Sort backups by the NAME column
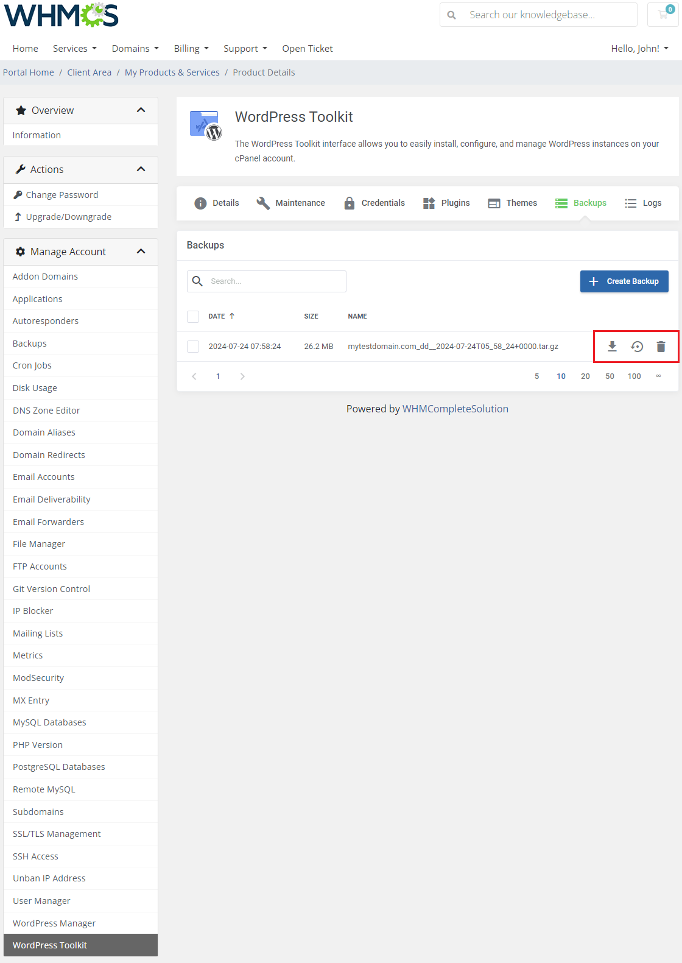Viewport: 682px width, 963px height. pyautogui.click(x=357, y=317)
